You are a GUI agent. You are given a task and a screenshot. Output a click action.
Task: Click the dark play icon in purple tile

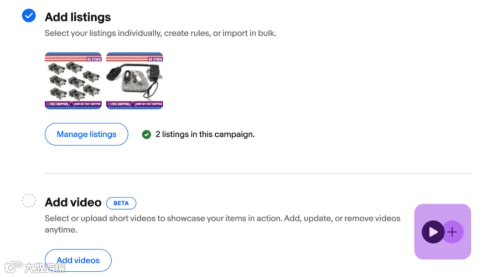tap(433, 232)
